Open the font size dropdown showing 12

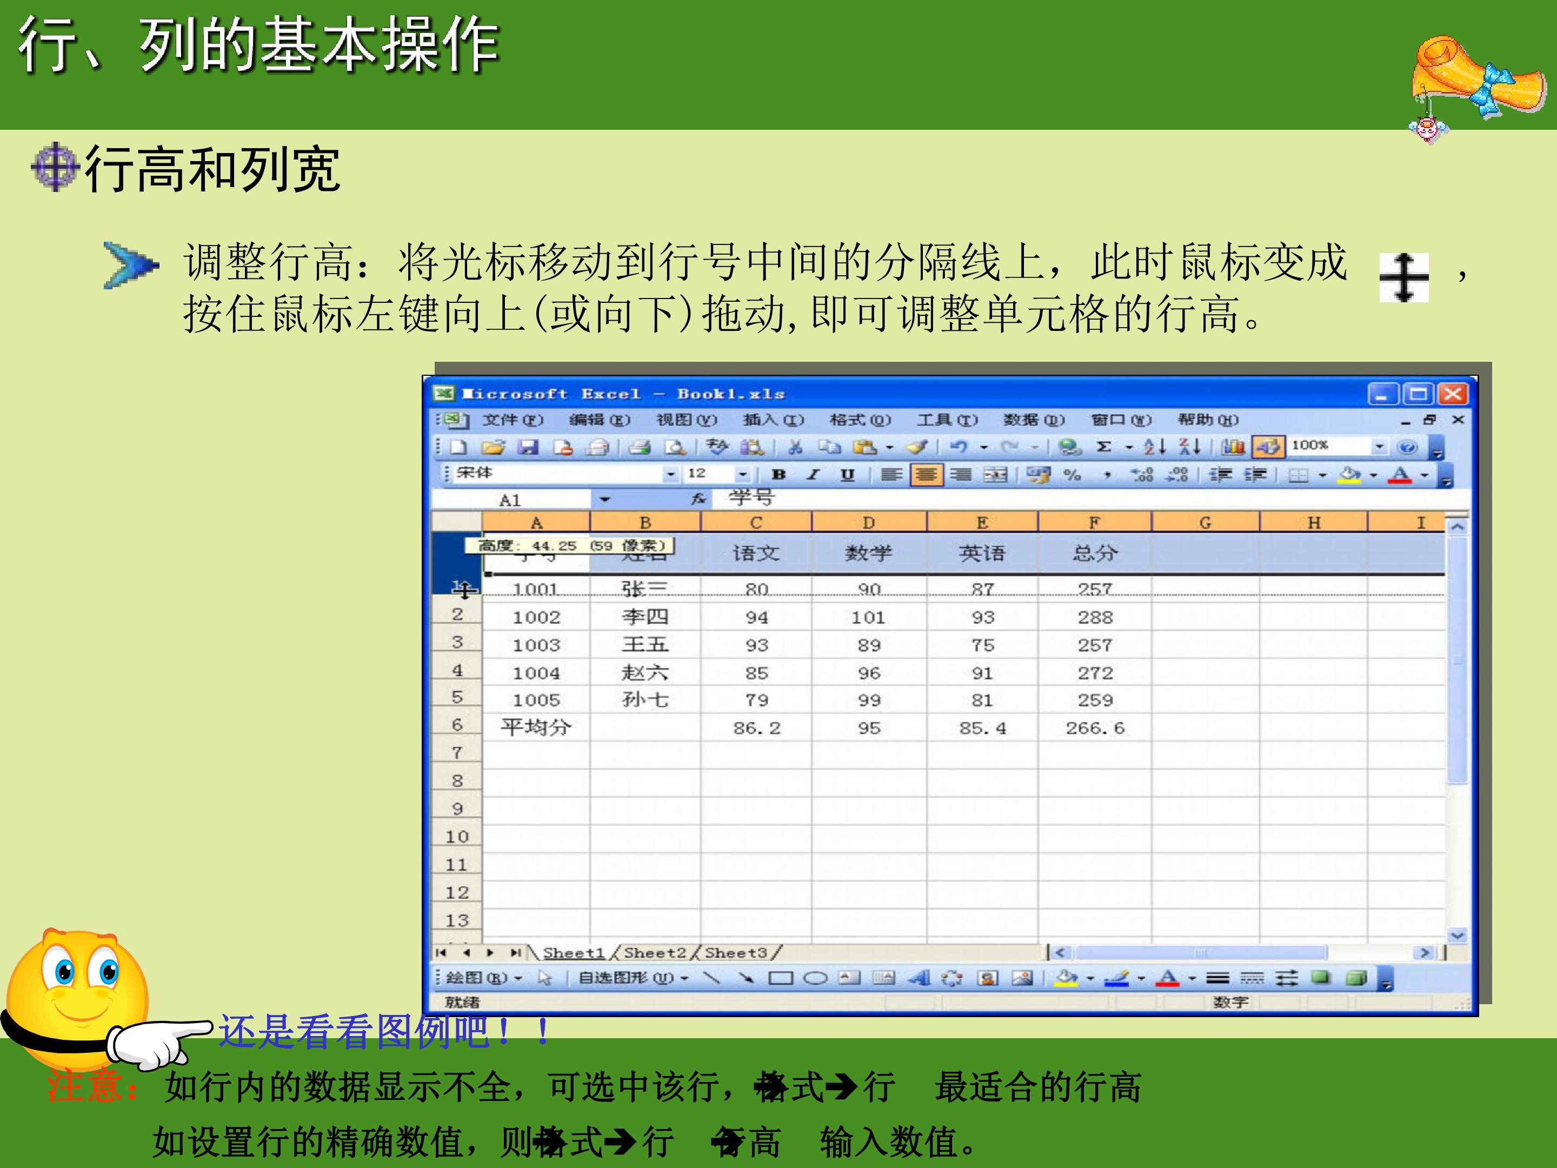743,475
